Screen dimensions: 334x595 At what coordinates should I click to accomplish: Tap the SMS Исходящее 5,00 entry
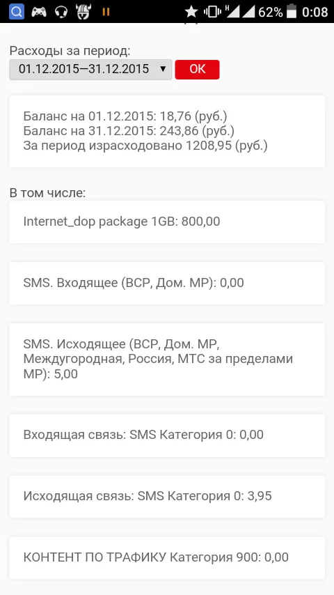[x=167, y=360]
